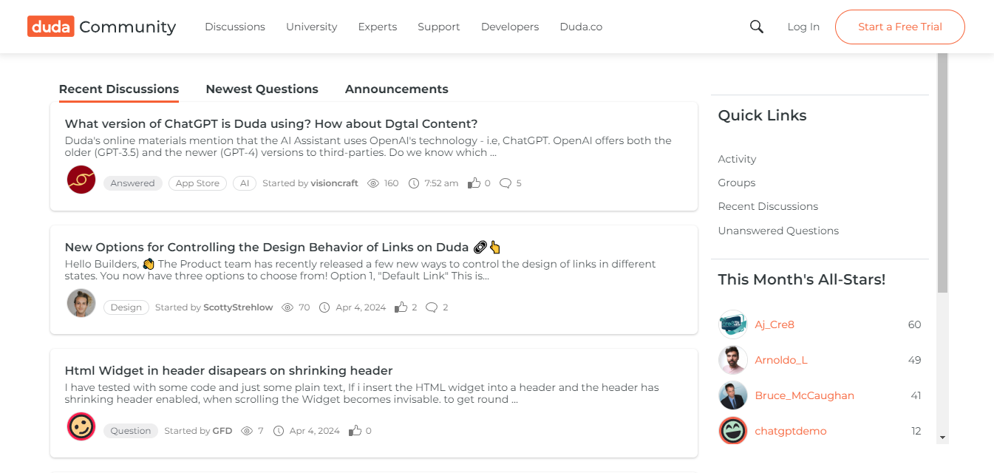Screen dimensions: 994x473
Task: Switch to the Newest Questions tab
Action: (x=262, y=89)
